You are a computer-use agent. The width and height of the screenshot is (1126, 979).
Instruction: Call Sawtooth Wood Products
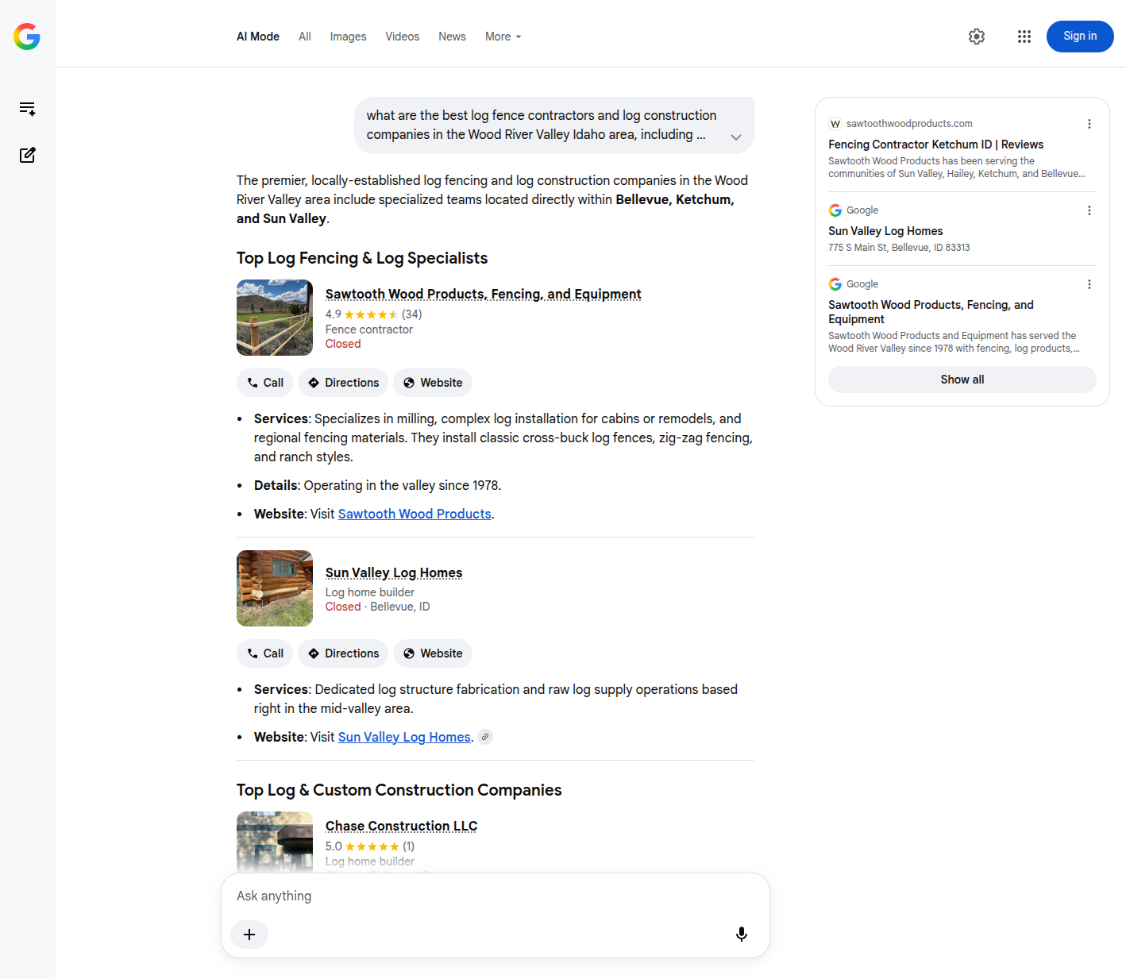click(x=265, y=383)
